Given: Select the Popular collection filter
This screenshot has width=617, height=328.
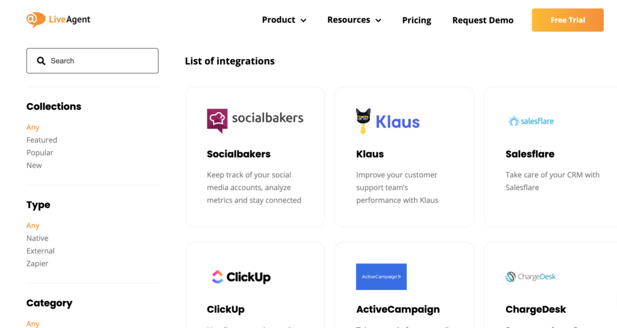Looking at the screenshot, I should click(x=40, y=153).
